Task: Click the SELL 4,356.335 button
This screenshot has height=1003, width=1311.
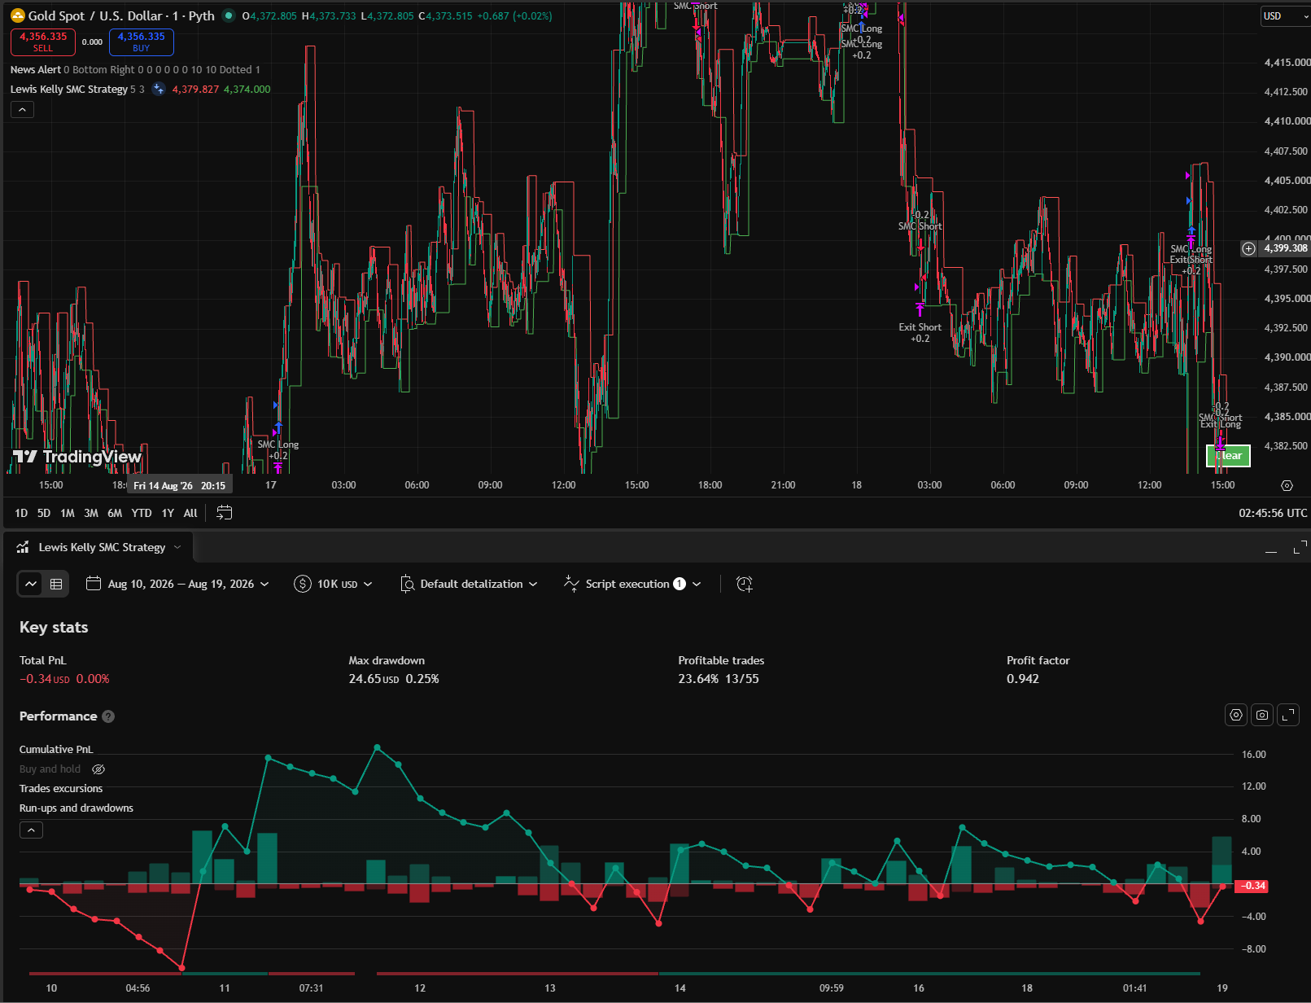Action: click(x=43, y=42)
